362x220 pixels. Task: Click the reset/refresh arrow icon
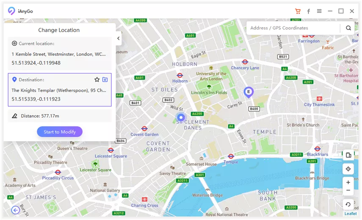pos(348,204)
